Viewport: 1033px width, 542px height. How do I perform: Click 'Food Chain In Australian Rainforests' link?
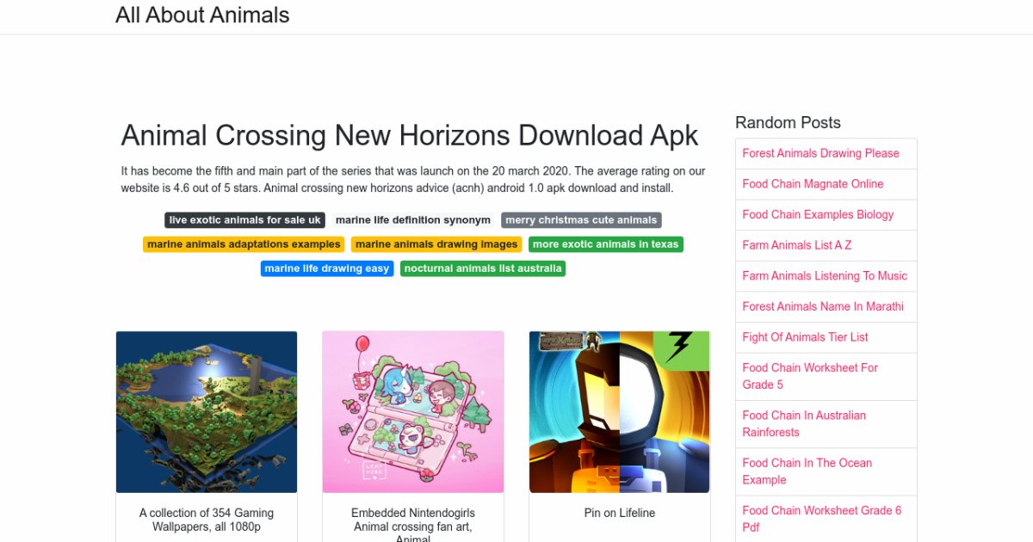coord(804,424)
